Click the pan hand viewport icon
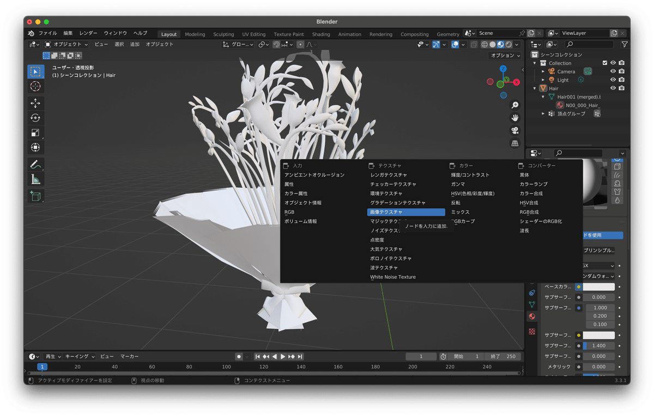 [514, 118]
